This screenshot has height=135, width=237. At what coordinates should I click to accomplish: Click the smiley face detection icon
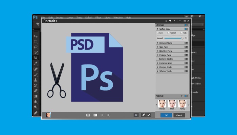(x=136, y=115)
